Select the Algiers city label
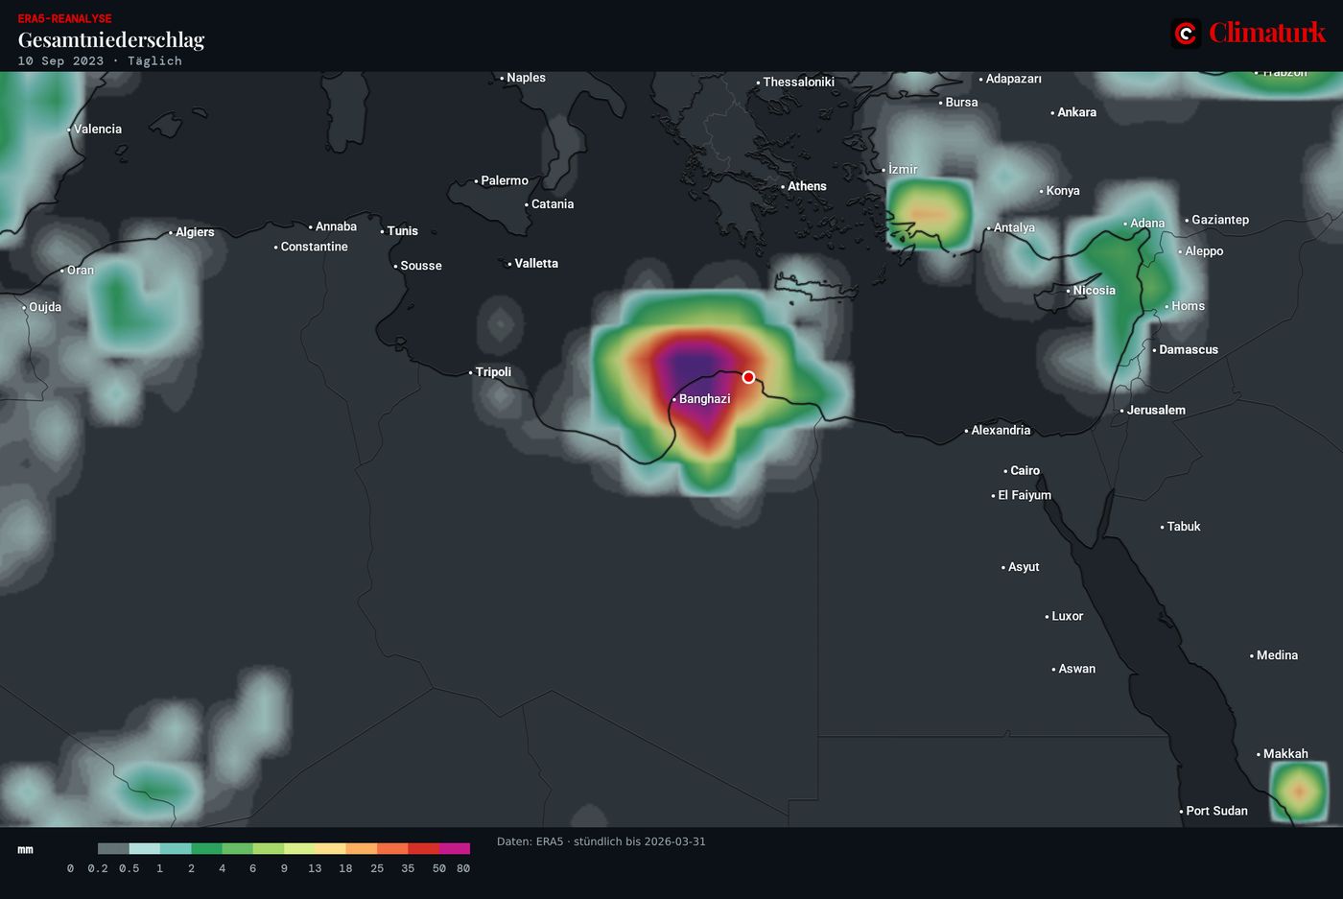 [195, 232]
